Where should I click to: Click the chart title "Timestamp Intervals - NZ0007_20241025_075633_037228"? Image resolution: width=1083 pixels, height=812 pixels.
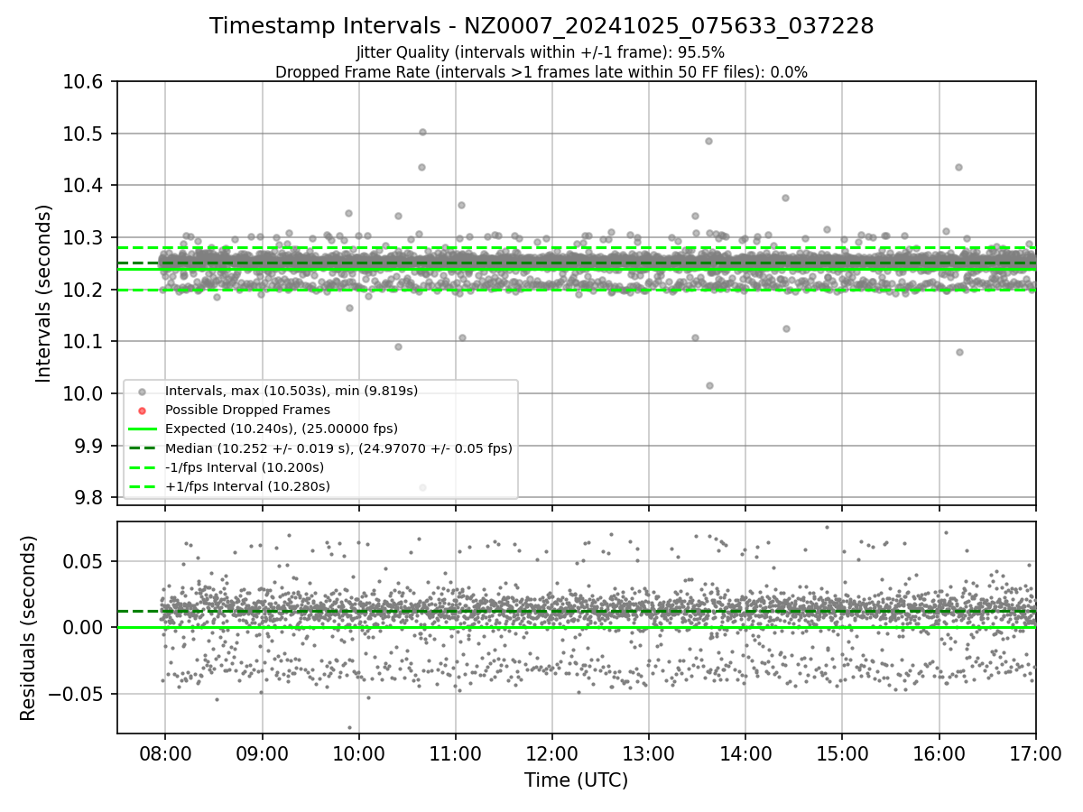pos(541,26)
